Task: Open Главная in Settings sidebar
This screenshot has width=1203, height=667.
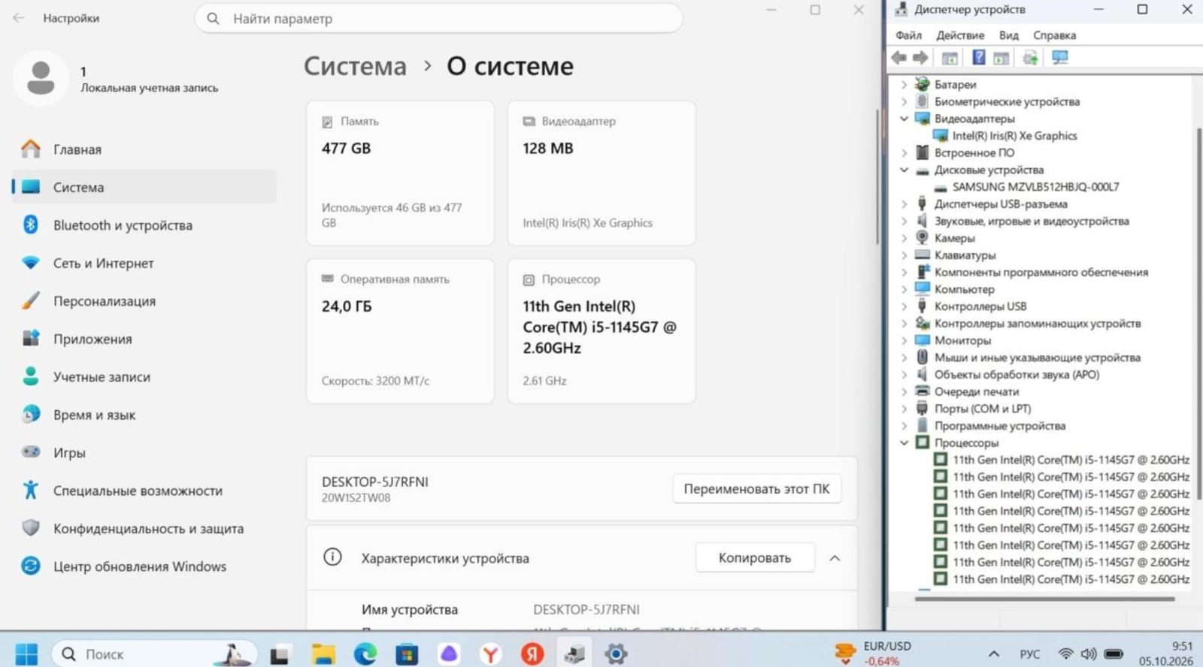Action: click(x=144, y=149)
